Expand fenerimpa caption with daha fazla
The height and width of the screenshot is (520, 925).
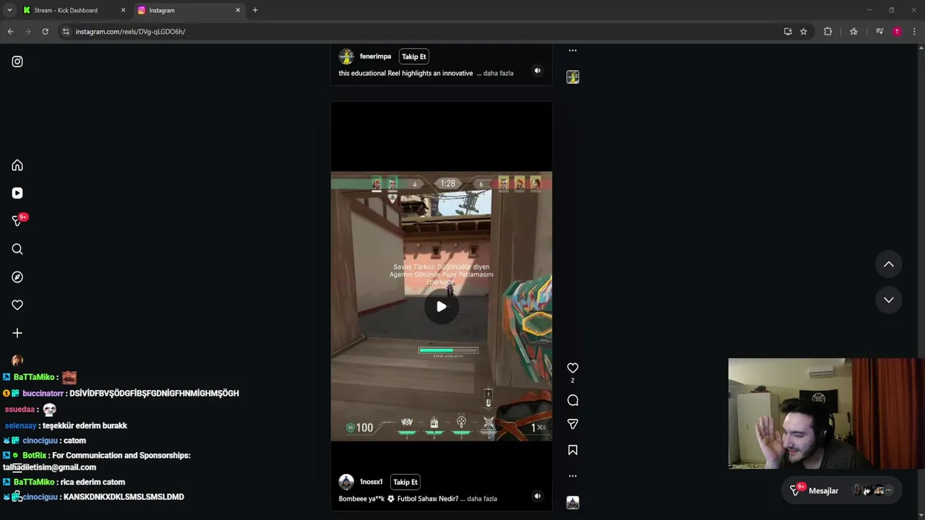click(498, 73)
